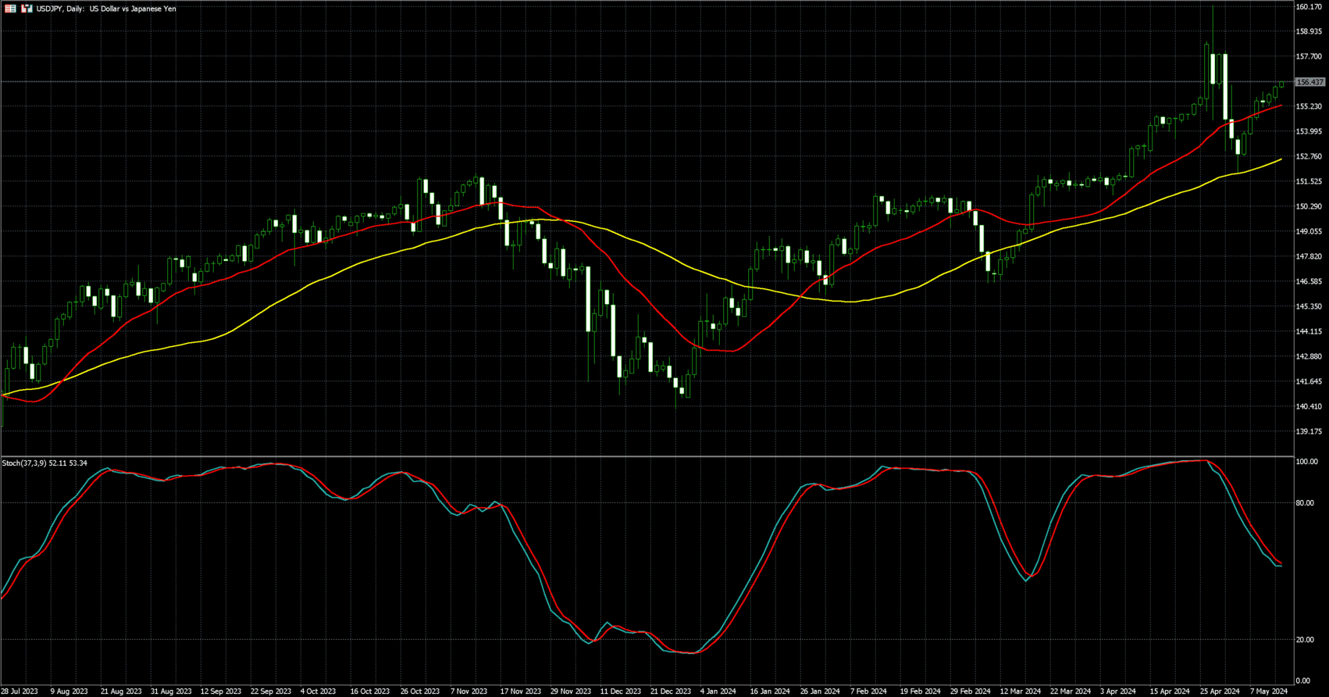Click the 100.00 stochastic scale label
Image resolution: width=1329 pixels, height=697 pixels.
(1306, 462)
